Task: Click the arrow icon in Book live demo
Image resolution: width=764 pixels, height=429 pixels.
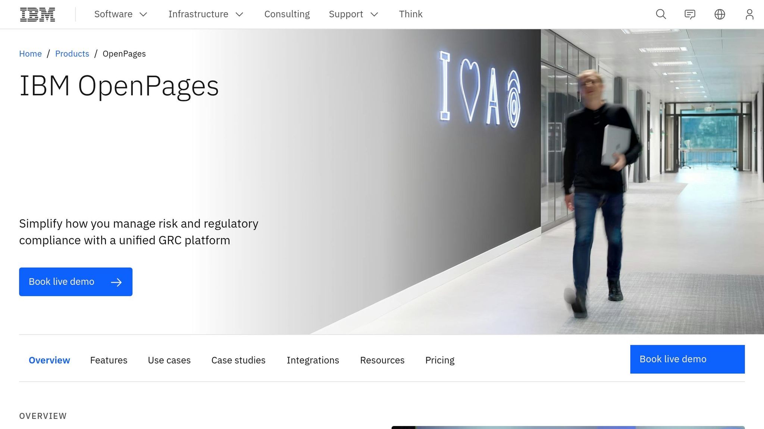Action: [x=116, y=282]
